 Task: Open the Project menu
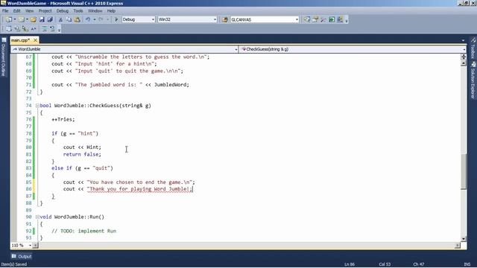click(45, 10)
